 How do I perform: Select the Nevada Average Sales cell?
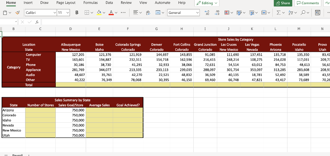click(x=99, y=125)
